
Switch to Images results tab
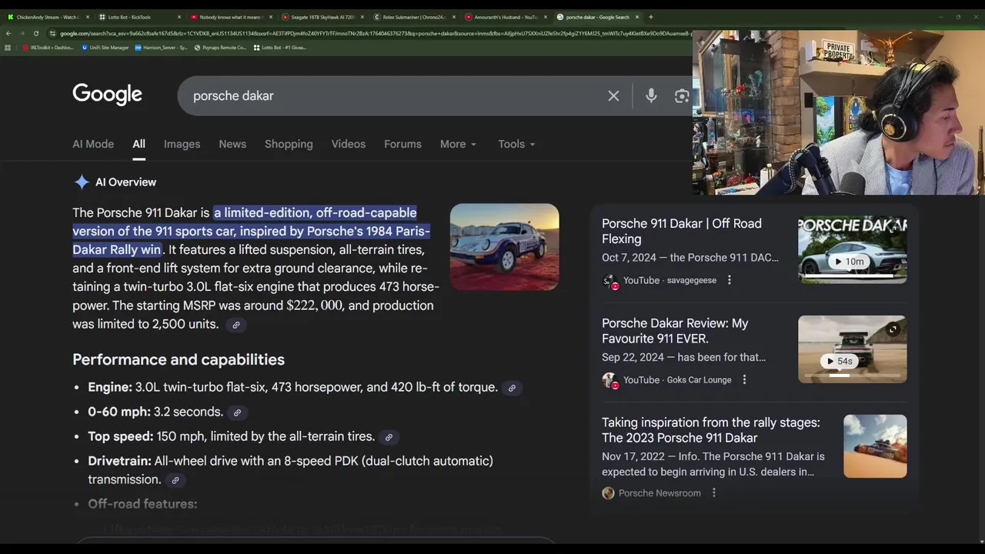(x=182, y=144)
